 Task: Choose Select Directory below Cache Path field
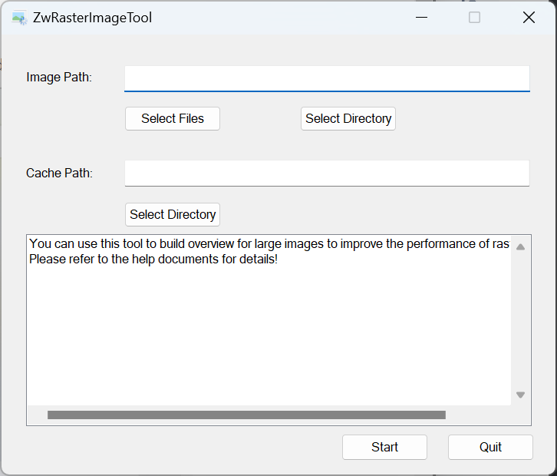point(173,214)
